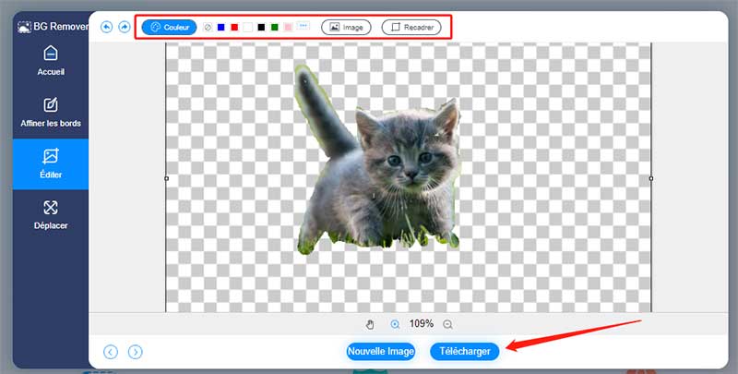Click the redo arrow icon
The height and width of the screenshot is (374, 738).
tap(125, 28)
